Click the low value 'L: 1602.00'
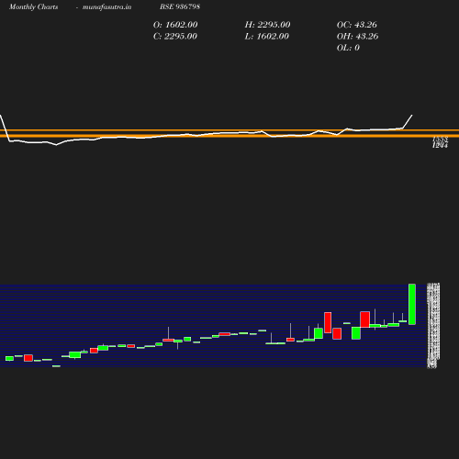The width and height of the screenshot is (459, 459). tap(267, 36)
